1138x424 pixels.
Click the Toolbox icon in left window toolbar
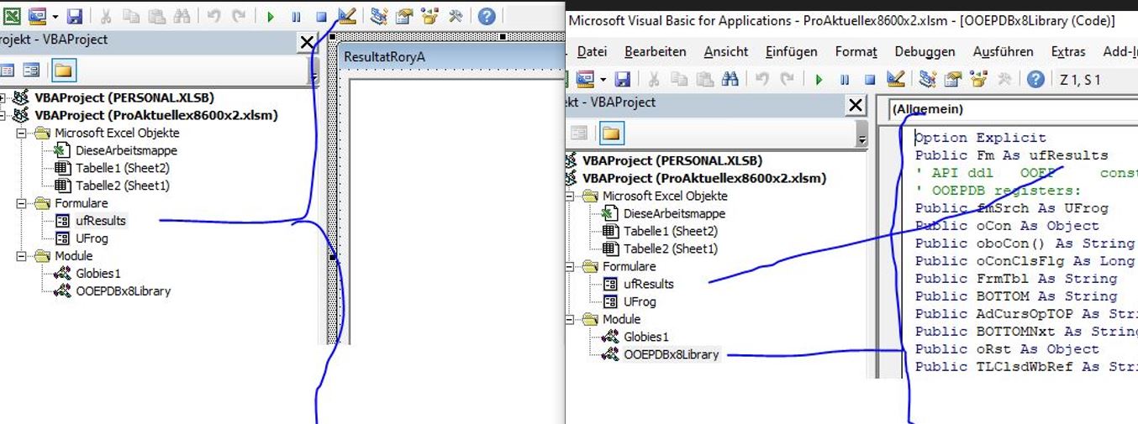pyautogui.click(x=456, y=16)
